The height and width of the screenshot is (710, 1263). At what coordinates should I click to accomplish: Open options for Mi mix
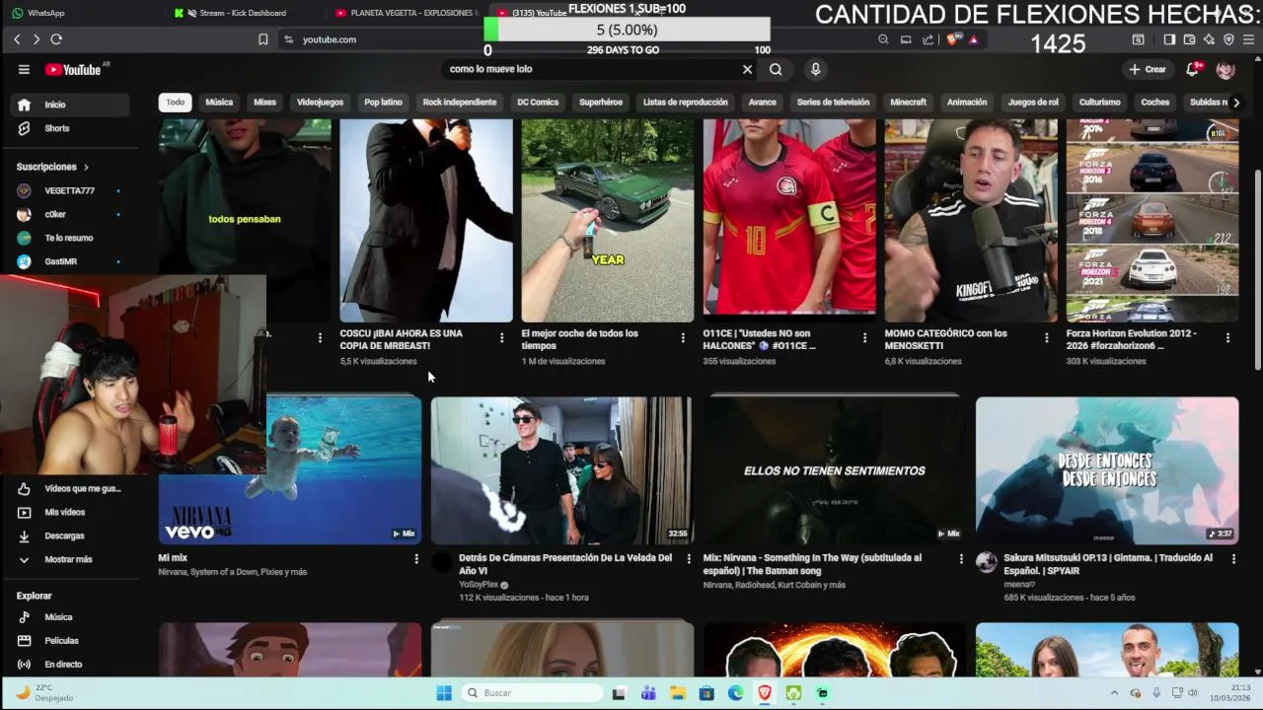click(x=416, y=559)
